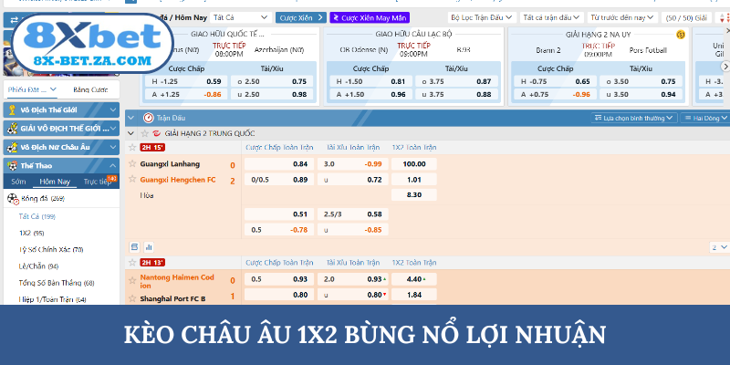
Task: Open the Bảng Cược tab
Action: 90,89
